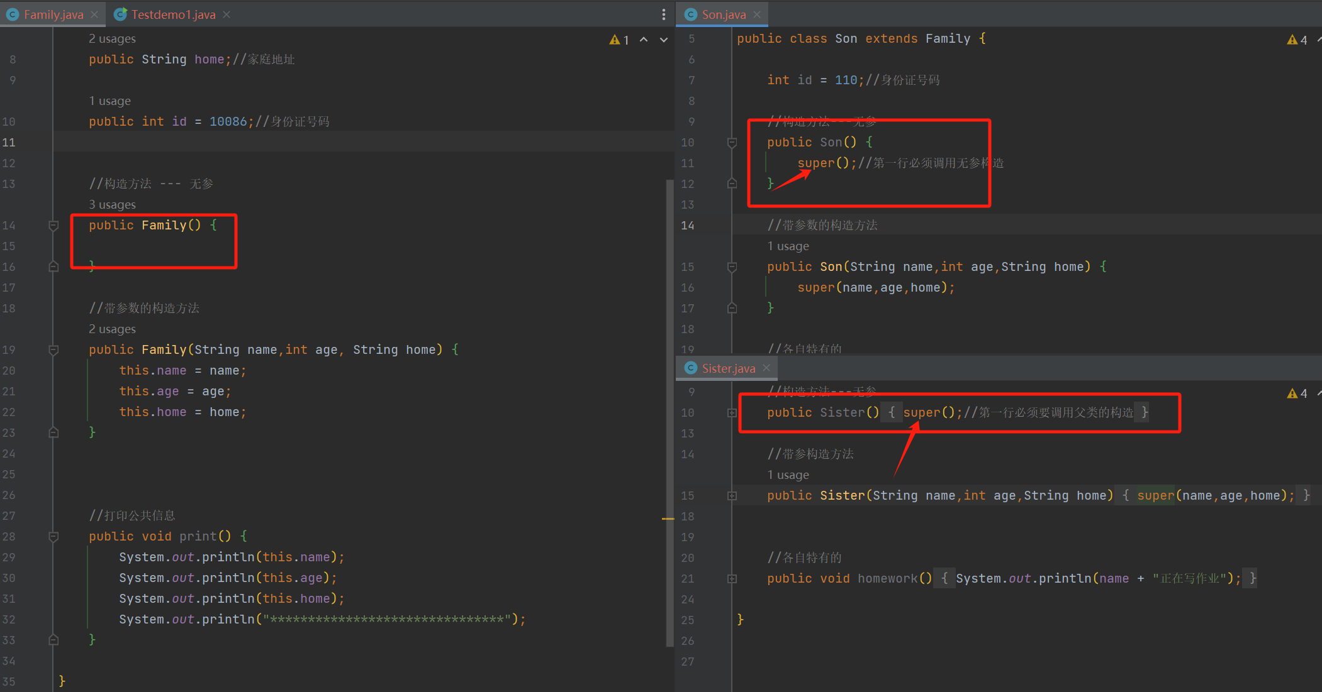Open the '1 usage' hint above Son(String...)
1322x692 pixels.
tap(788, 246)
